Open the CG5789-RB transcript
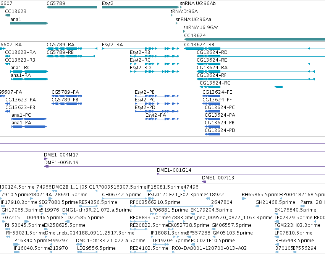This screenshot has width=325, height=254. click(x=71, y=56)
